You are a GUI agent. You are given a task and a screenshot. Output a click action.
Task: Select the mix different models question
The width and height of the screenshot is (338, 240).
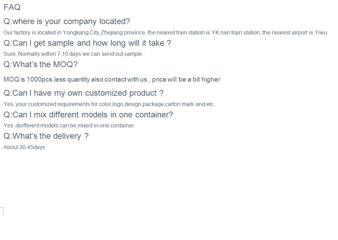click(x=88, y=114)
